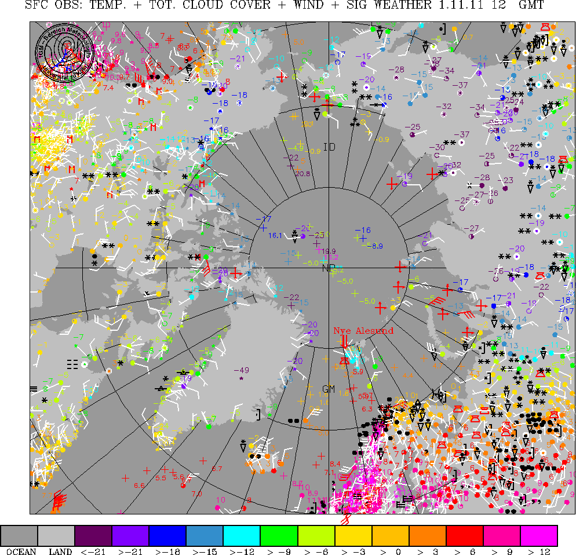Click the 'LAND' legend label

pos(60,552)
